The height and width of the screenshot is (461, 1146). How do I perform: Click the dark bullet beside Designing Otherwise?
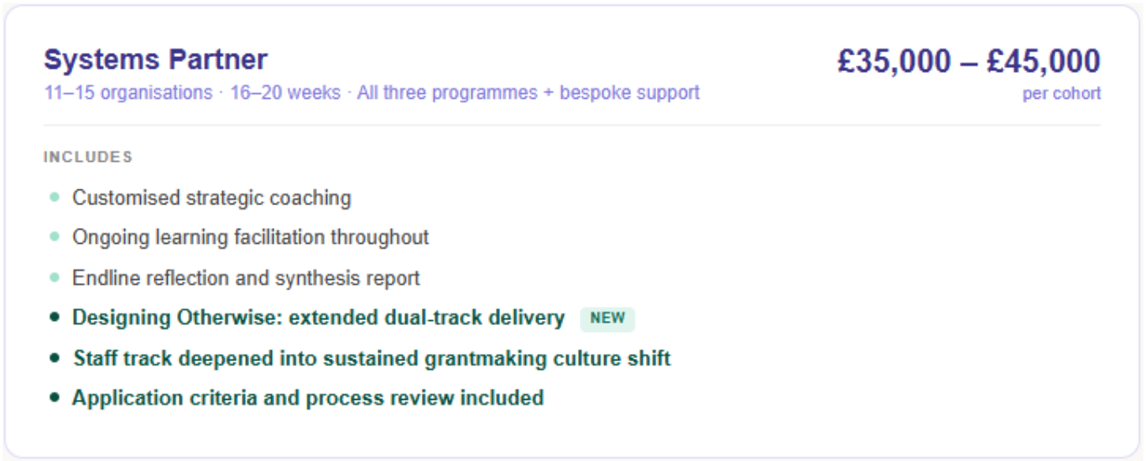tap(55, 318)
